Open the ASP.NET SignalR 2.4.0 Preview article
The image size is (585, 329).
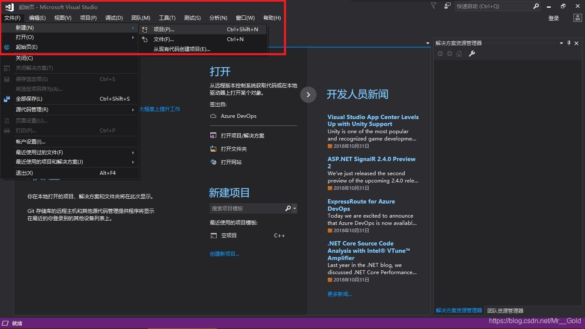click(x=371, y=162)
